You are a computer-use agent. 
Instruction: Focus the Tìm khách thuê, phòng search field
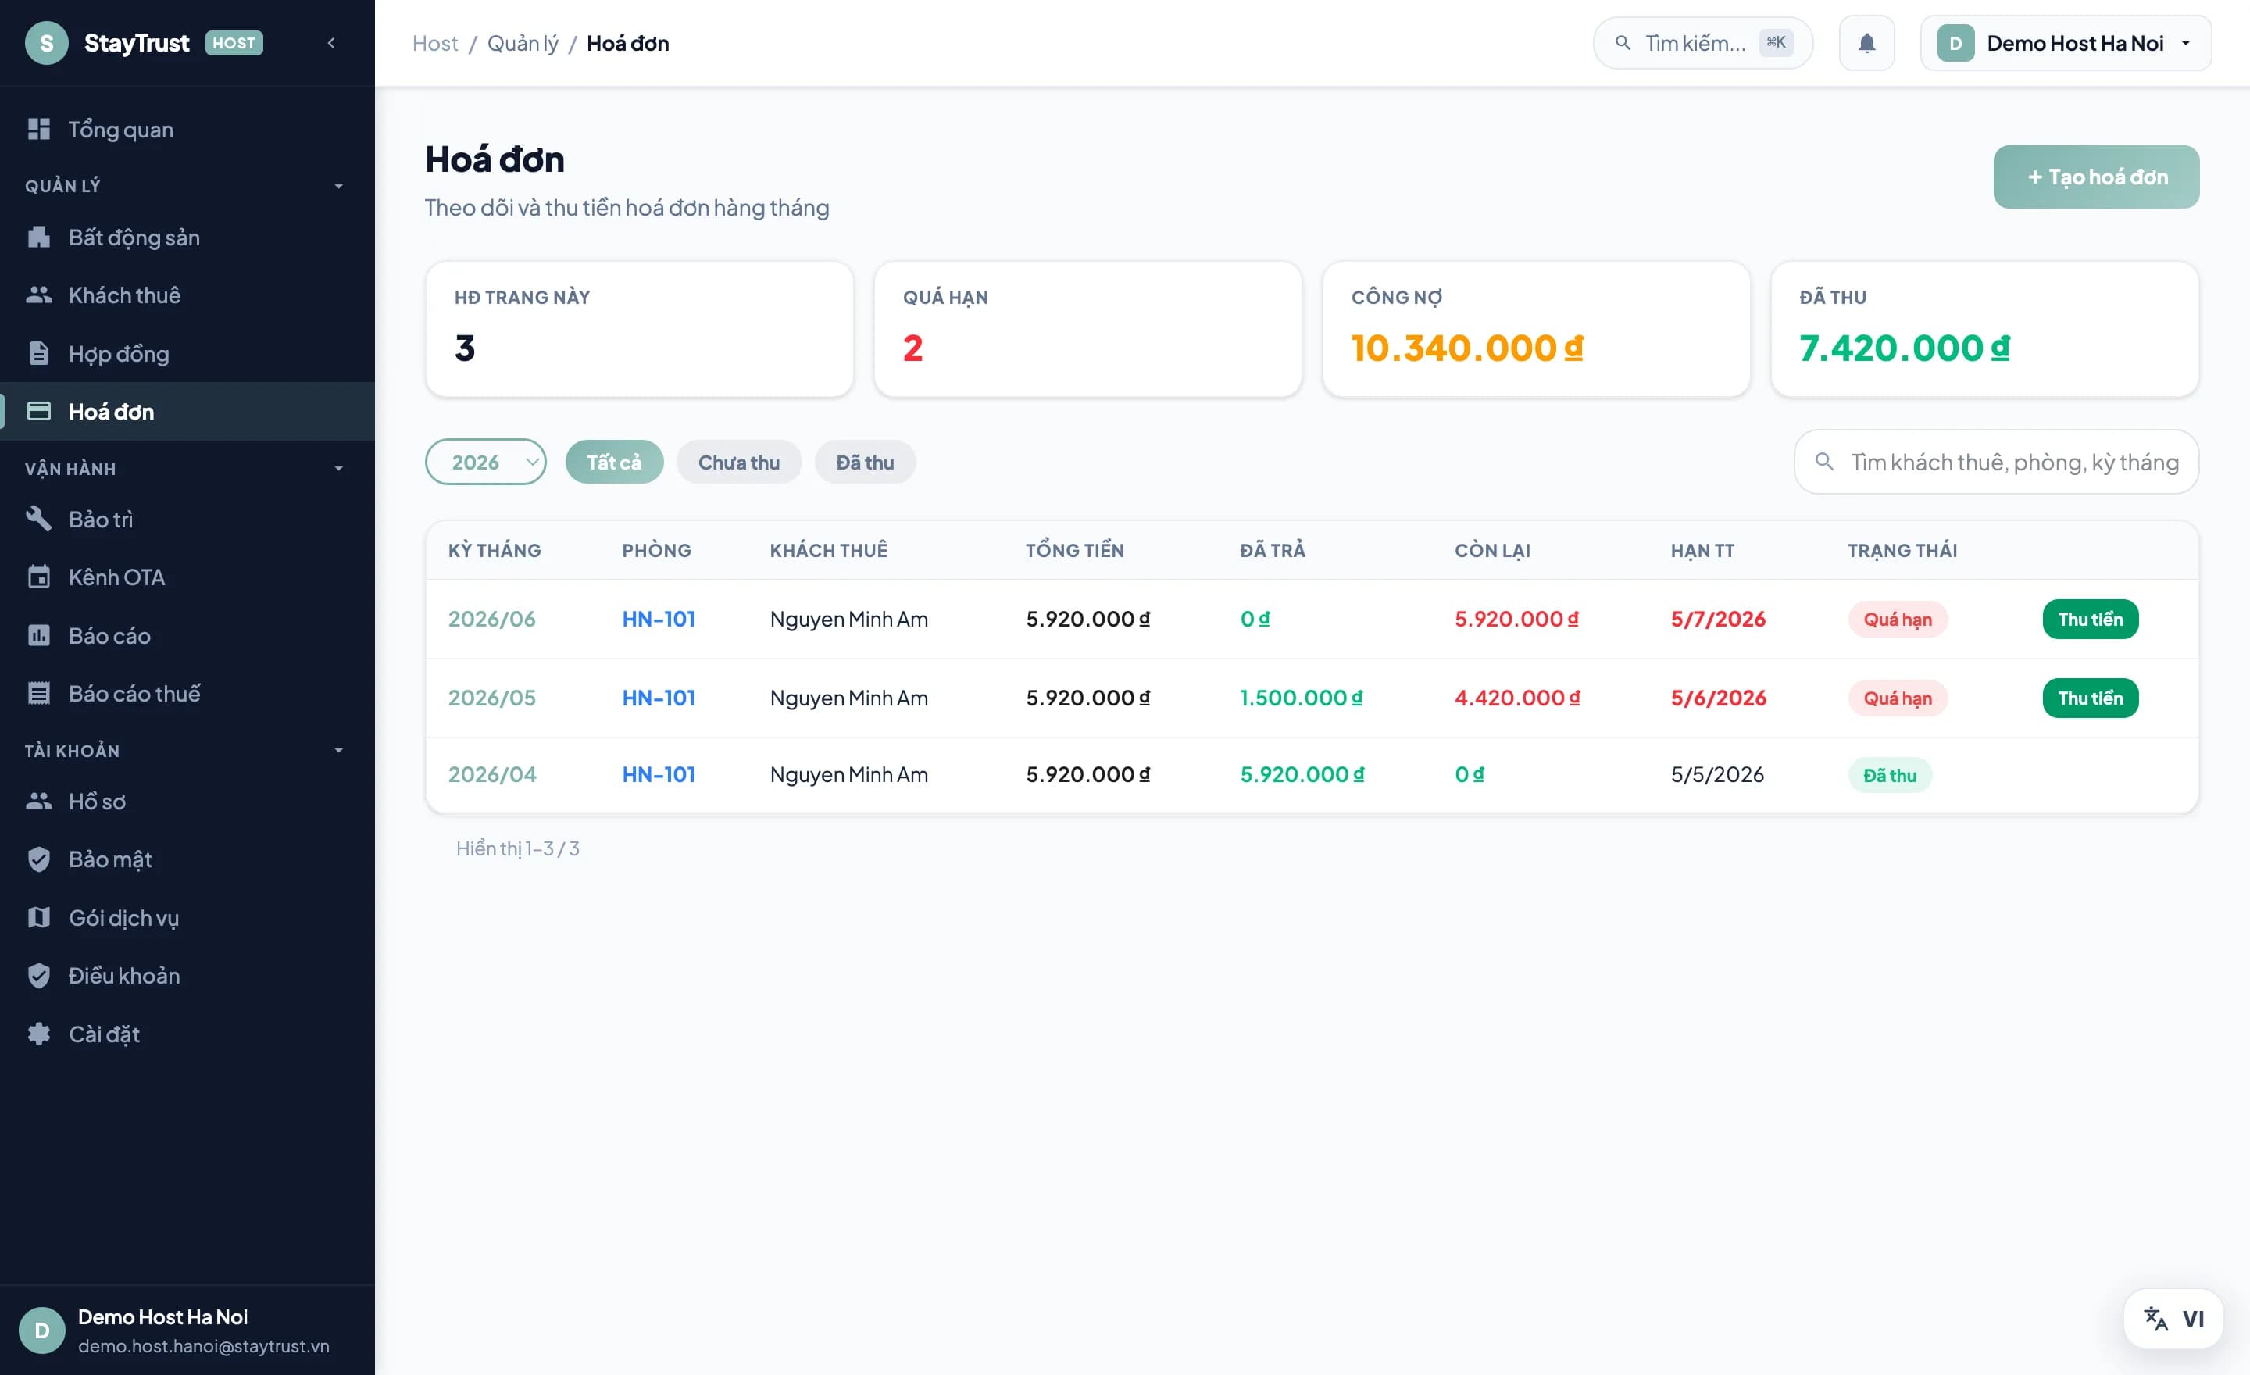coord(1996,462)
